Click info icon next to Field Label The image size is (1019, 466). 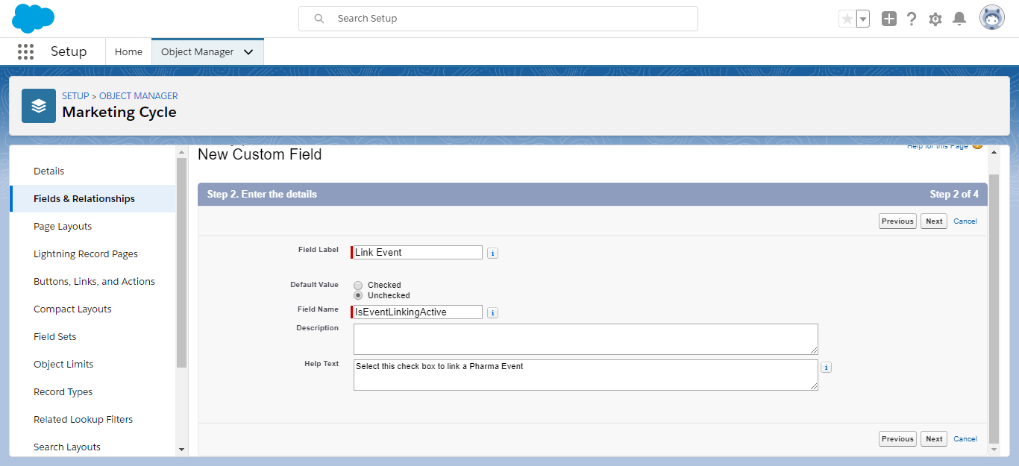click(x=492, y=253)
